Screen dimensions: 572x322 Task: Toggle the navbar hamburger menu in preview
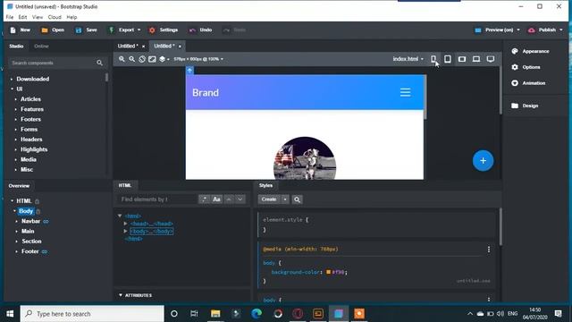[405, 92]
